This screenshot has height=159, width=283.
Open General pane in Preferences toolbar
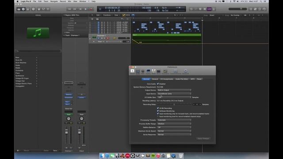133,72
